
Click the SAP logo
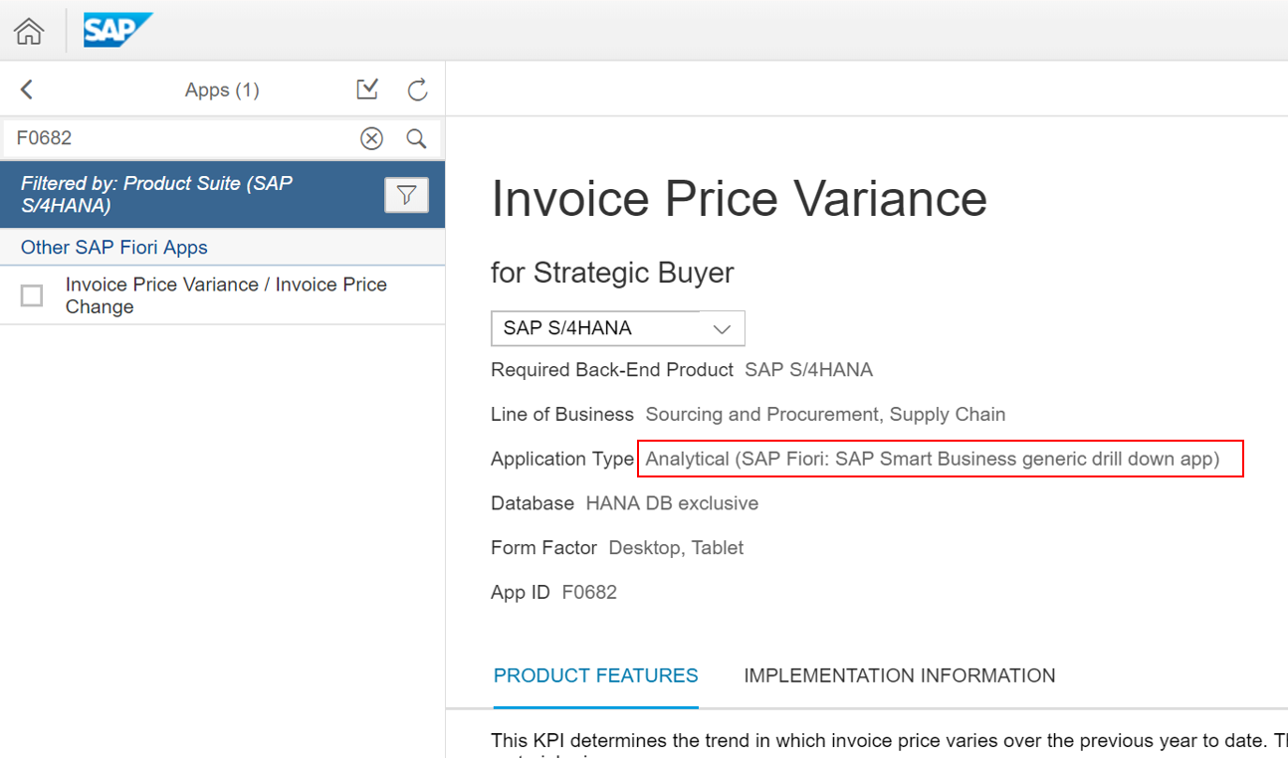click(117, 30)
